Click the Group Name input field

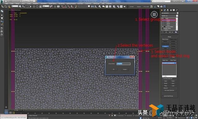123,64
